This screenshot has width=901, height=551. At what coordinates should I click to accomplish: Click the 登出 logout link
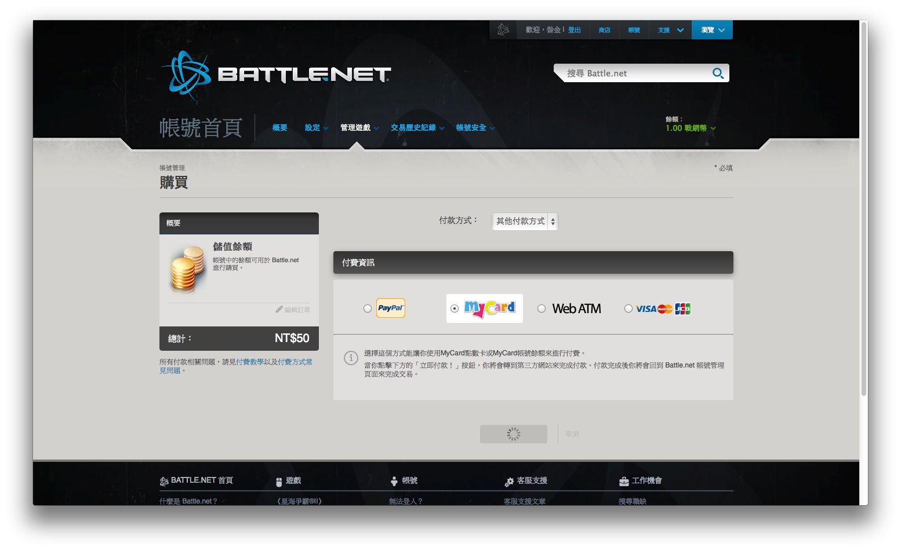tap(575, 30)
